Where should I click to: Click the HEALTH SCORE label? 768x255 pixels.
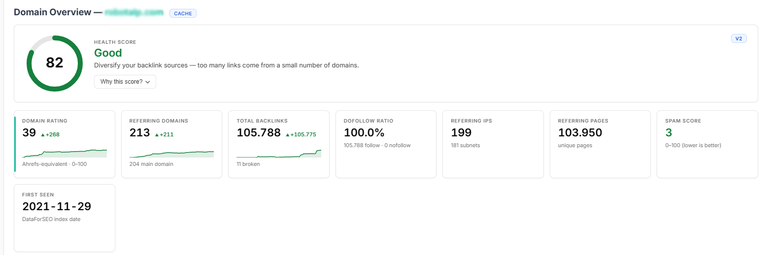pyautogui.click(x=115, y=42)
